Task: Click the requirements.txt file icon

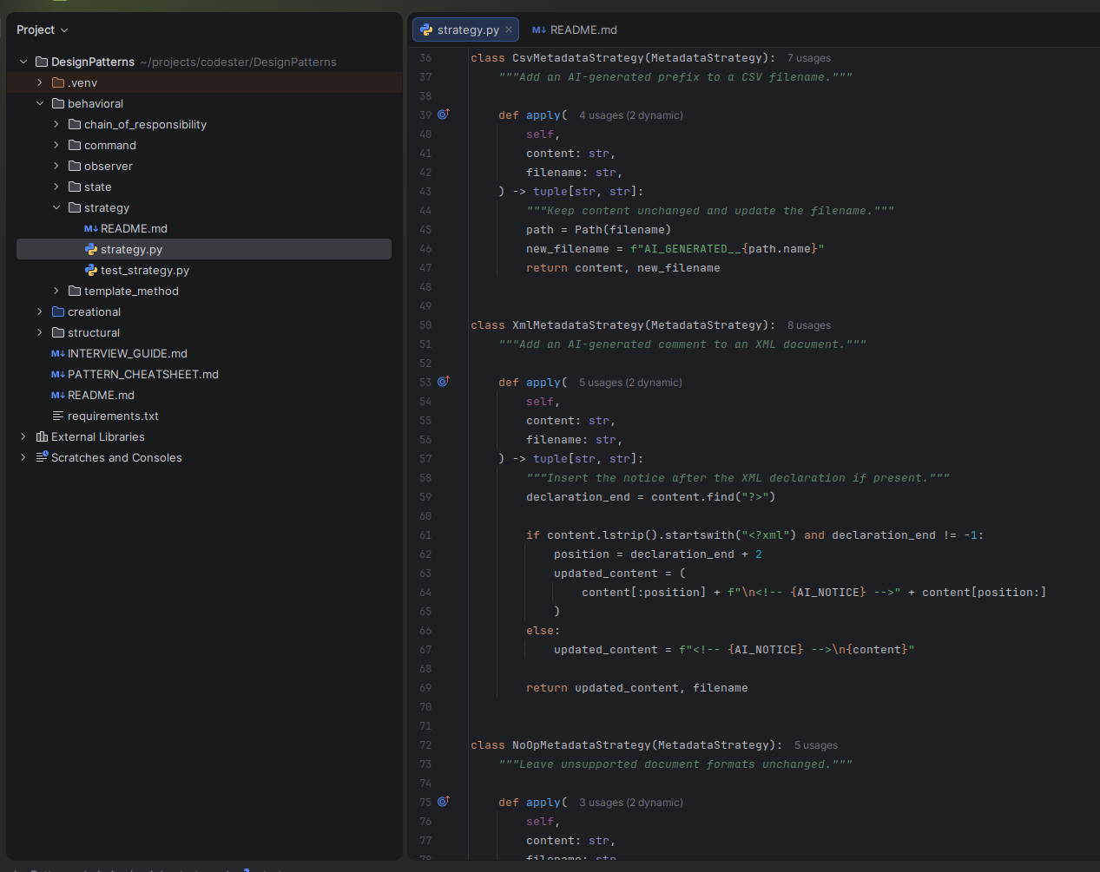Action: [x=58, y=416]
